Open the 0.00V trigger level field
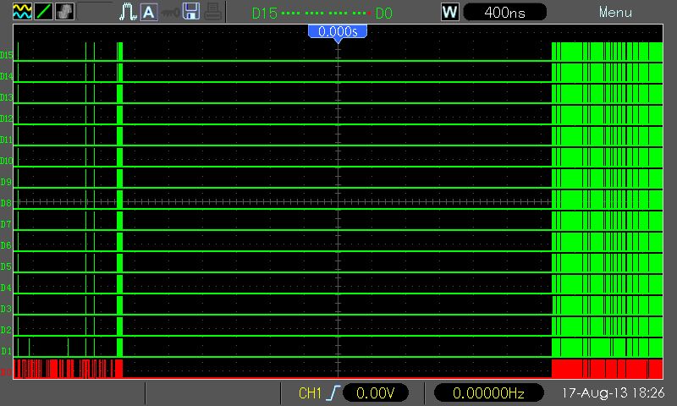Screen dimensions: 677x406 376,393
